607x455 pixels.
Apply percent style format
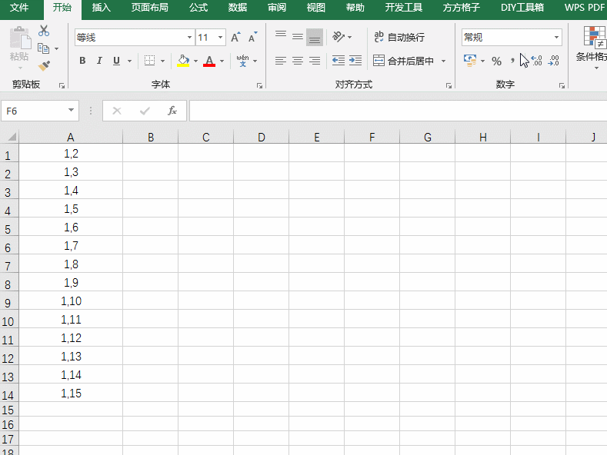497,61
